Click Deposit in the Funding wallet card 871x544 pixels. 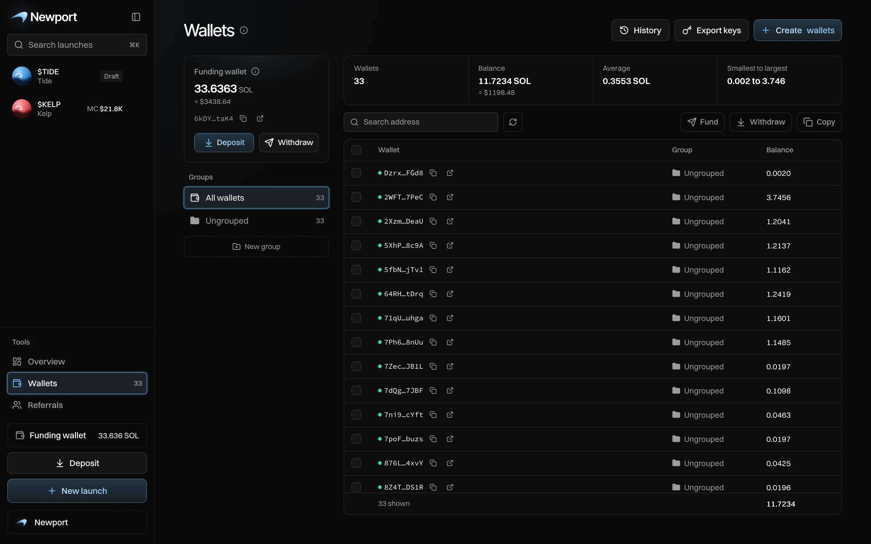[x=224, y=142]
